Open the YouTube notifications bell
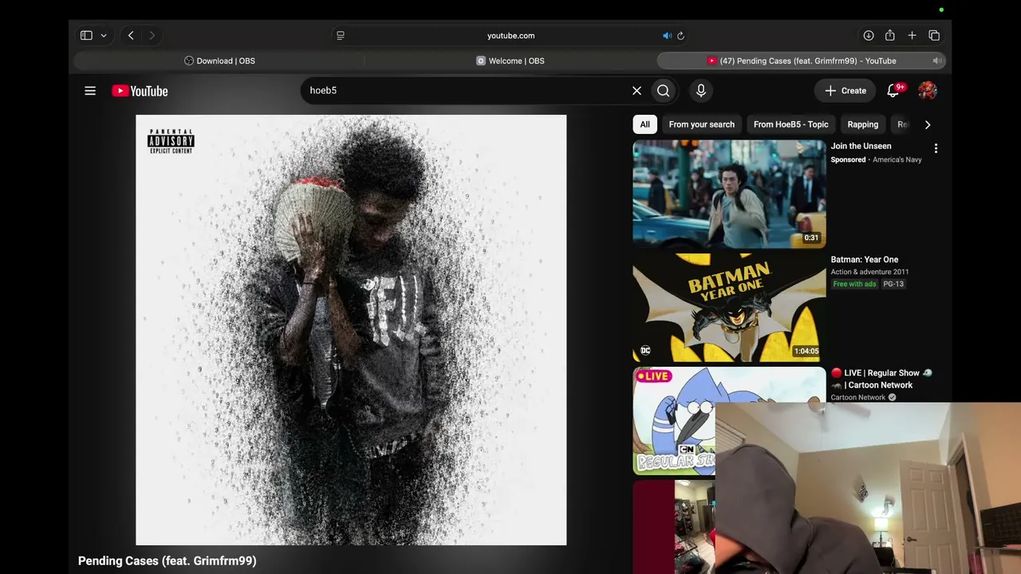1021x574 pixels. point(893,91)
